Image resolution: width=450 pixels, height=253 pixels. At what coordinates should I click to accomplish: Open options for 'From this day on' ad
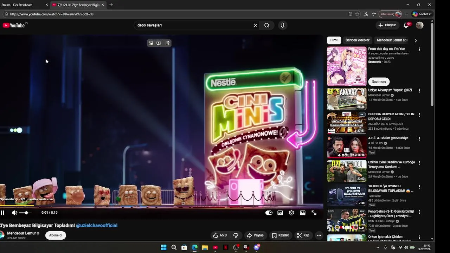coord(419,50)
